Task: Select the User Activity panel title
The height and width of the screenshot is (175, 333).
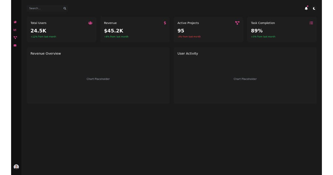Action: pos(188,53)
